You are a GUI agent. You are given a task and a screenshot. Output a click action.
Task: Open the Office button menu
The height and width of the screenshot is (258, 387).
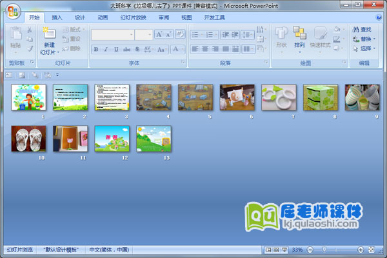13,12
